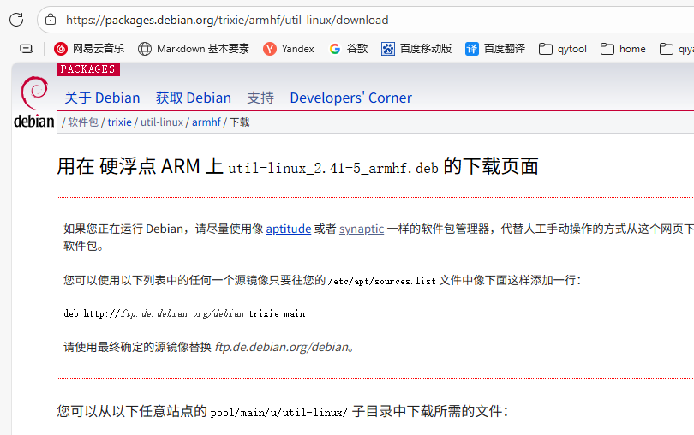Go to 软件包 breadcrumb link
694x435 pixels.
(83, 122)
